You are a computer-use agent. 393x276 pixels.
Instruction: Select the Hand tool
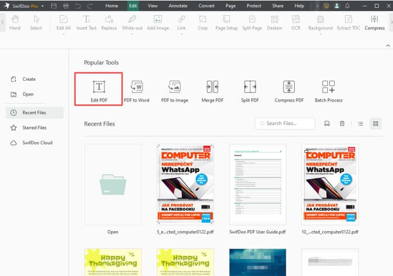coord(15,22)
